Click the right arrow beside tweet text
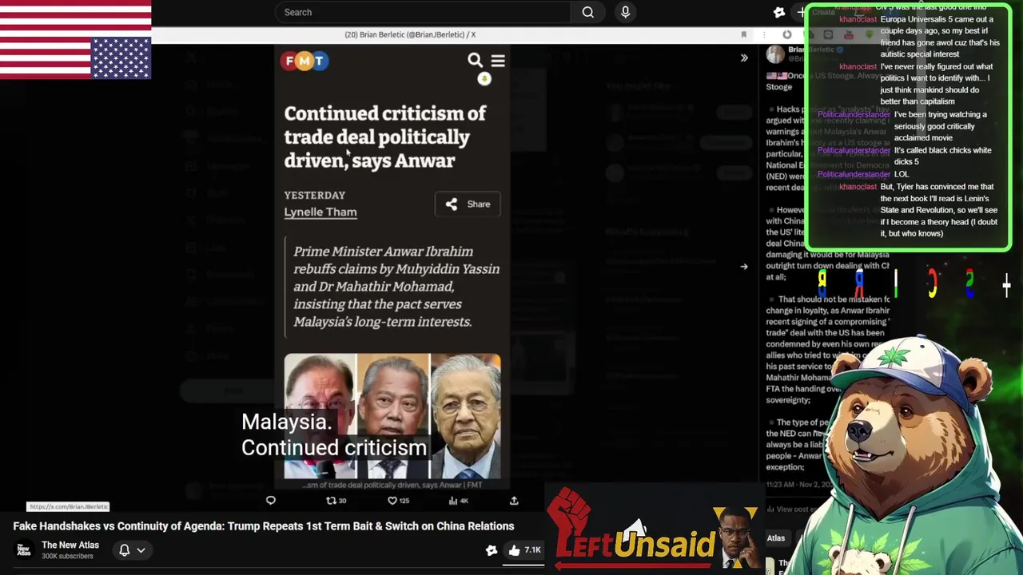 tap(744, 267)
